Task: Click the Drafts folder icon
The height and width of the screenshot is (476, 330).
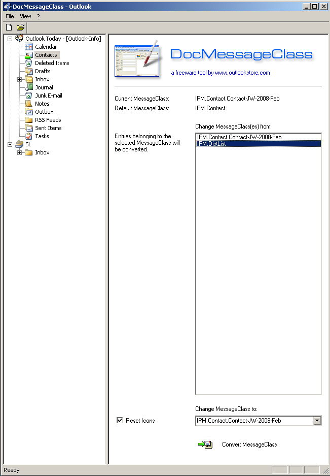Action: click(29, 71)
